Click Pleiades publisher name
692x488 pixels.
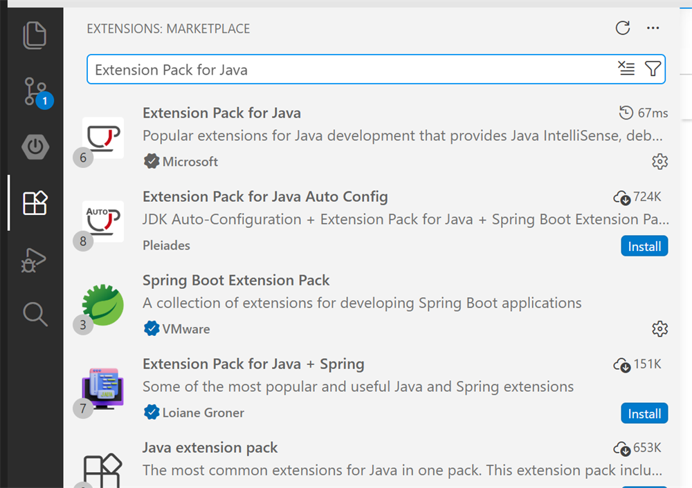tap(166, 245)
